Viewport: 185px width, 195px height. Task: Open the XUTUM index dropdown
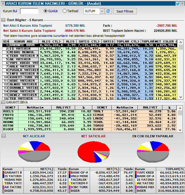[102, 11]
